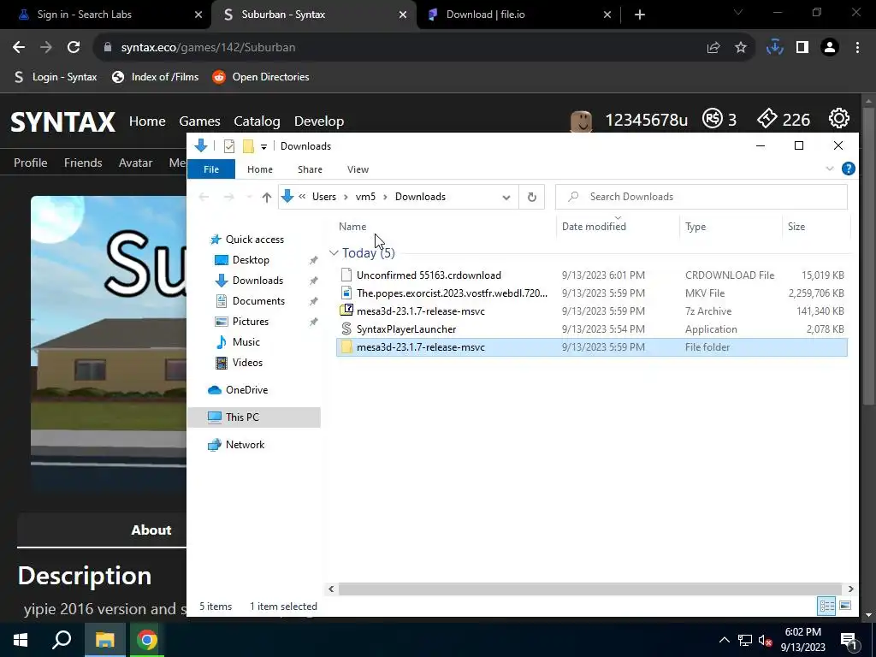This screenshot has height=657, width=876.
Task: Open Open Directories bookmark
Action: pyautogui.click(x=260, y=77)
